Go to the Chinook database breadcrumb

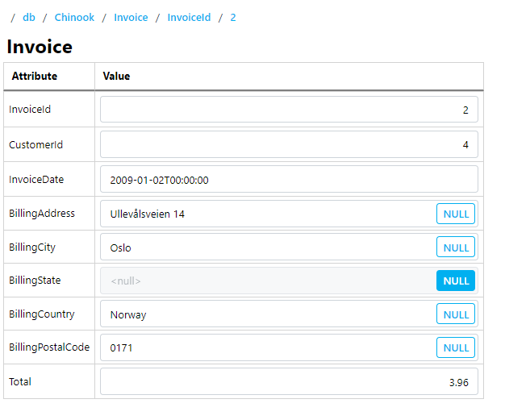pyautogui.click(x=74, y=18)
